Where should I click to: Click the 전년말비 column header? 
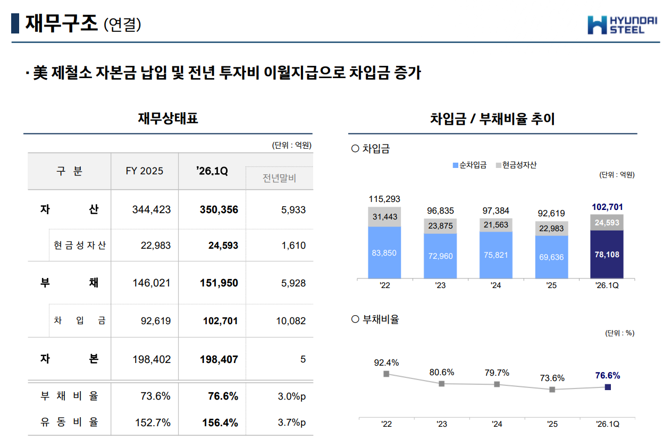(x=279, y=178)
